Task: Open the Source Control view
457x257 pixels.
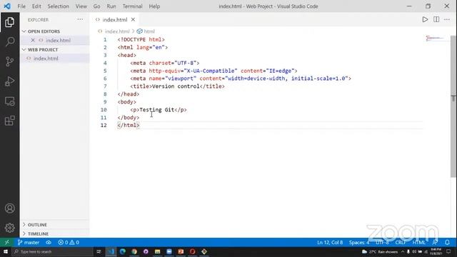Action: [x=9, y=61]
